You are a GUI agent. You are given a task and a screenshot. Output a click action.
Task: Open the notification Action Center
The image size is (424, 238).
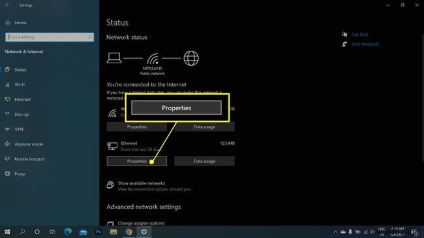(x=414, y=231)
